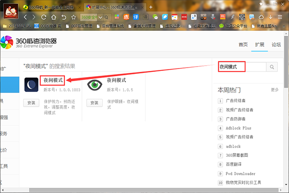Open Adblock Plus in the hot list
The image size is (289, 193).
click(238, 128)
